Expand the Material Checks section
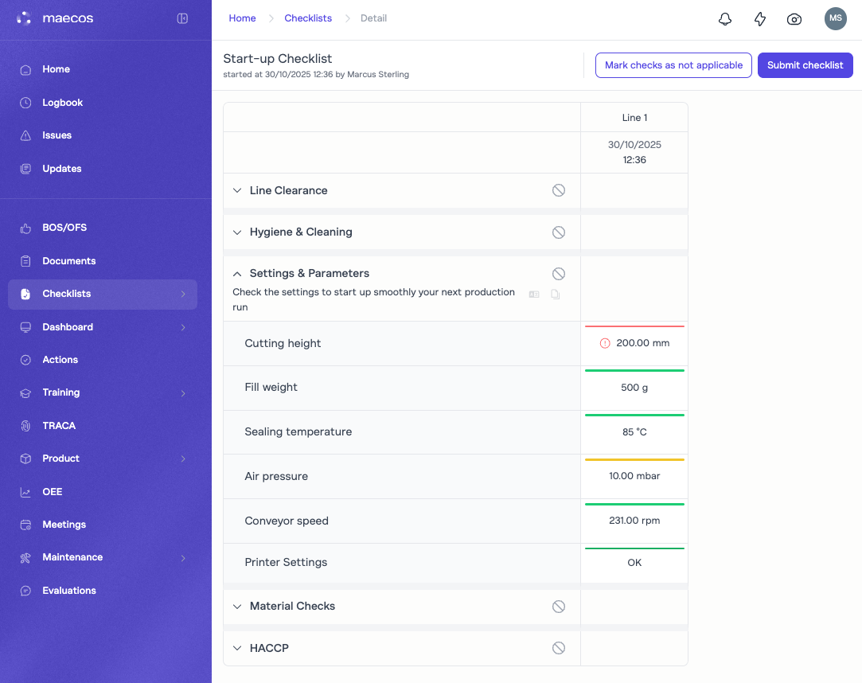The width and height of the screenshot is (862, 683). click(237, 607)
